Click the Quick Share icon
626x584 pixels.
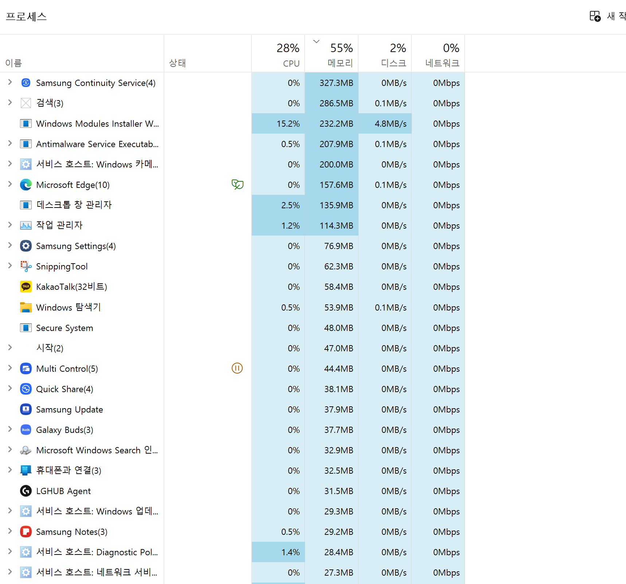point(26,389)
